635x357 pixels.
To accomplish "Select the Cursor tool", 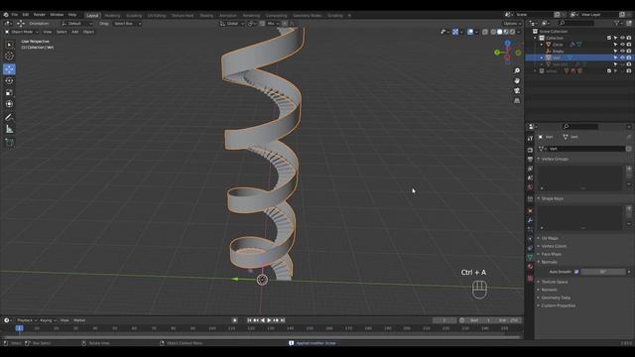I will click(x=9, y=57).
